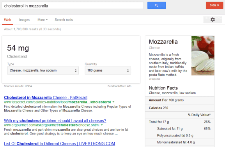Viewport: 225px width, 147px height.
Task: Click the Nutrition Facts heading
Action: (x=163, y=88)
